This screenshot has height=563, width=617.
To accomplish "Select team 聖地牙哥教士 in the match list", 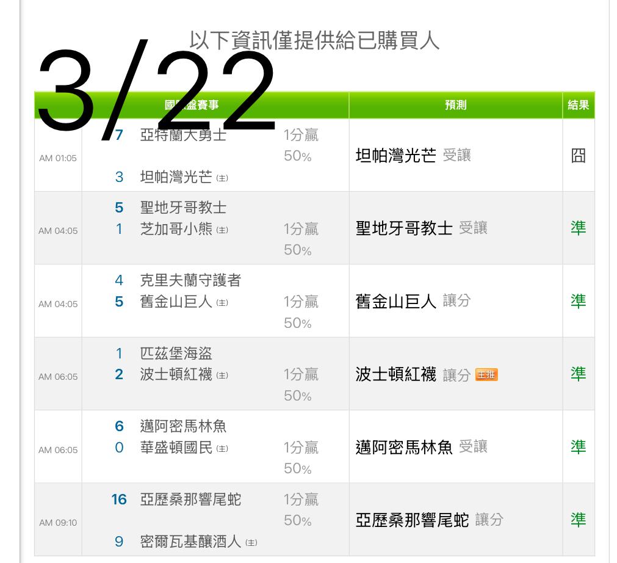I will click(183, 208).
